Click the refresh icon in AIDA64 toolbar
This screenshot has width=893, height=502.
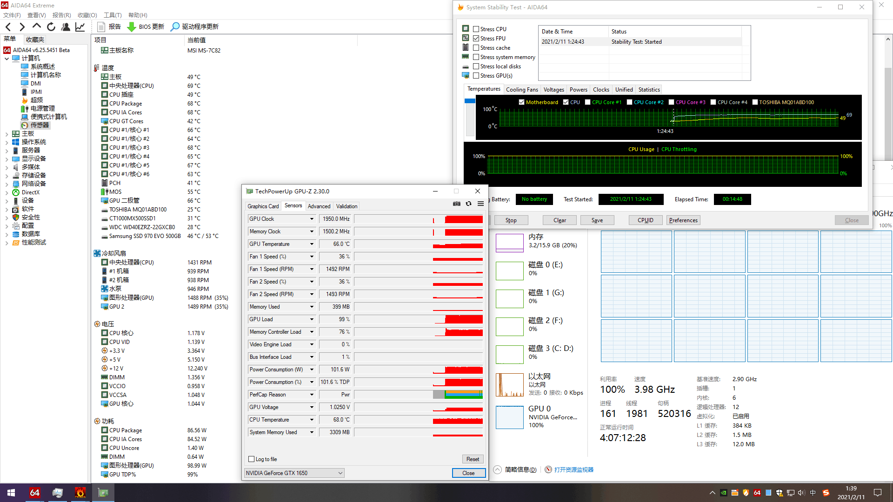click(x=51, y=27)
